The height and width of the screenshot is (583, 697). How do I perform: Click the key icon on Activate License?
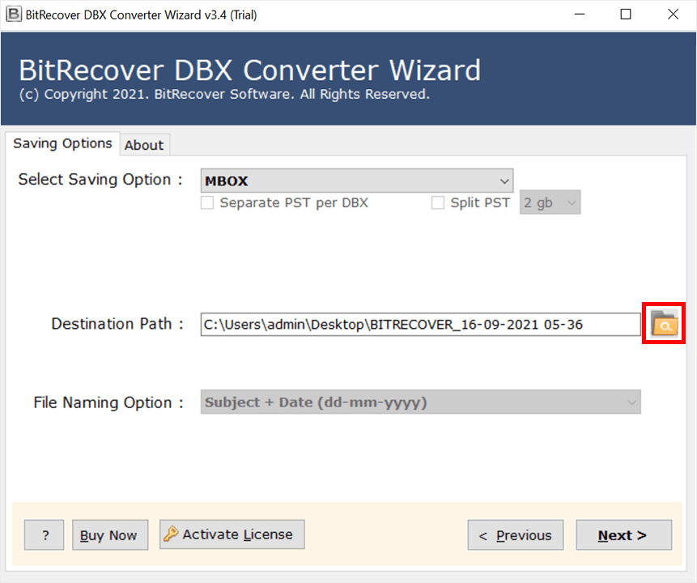point(171,534)
